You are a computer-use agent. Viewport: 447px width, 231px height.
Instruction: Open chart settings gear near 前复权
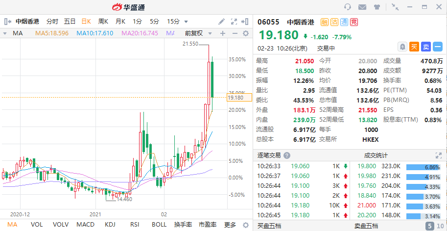pos(245,33)
